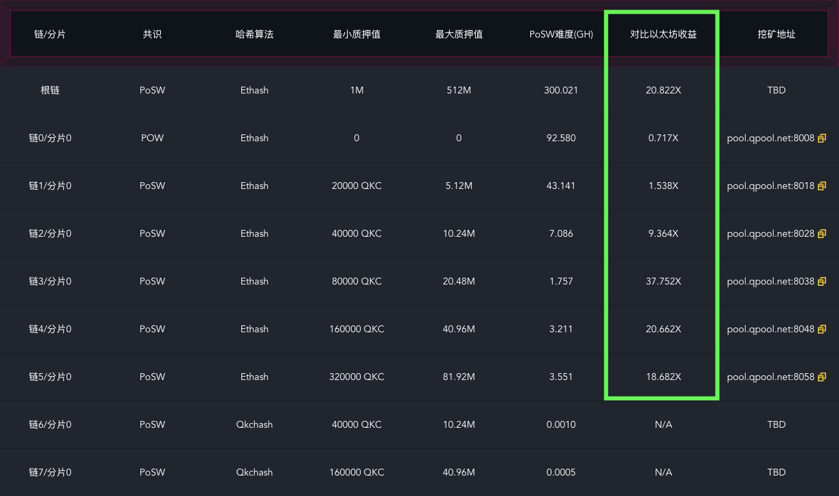Copy the pool.qpool.net:8028 address
This screenshot has height=496, width=839.
tap(821, 233)
